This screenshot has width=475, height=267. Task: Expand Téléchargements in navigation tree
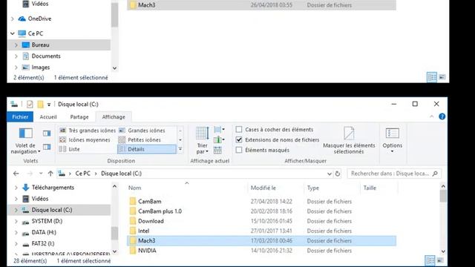16,188
